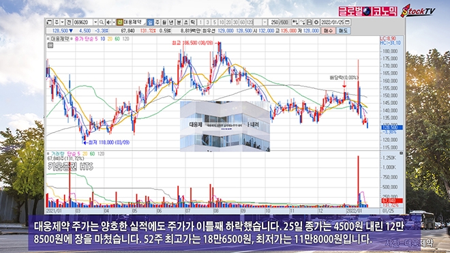Switch chart to 월 monthly period
This screenshot has width=450, height=253.
[x=164, y=22]
